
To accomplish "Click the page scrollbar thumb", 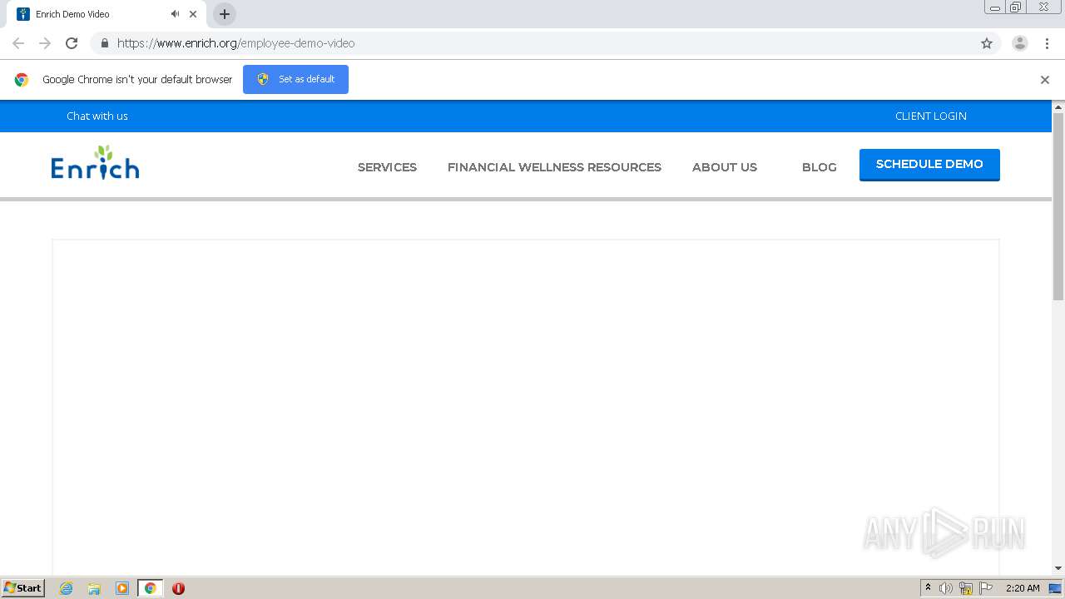I will (1058, 206).
